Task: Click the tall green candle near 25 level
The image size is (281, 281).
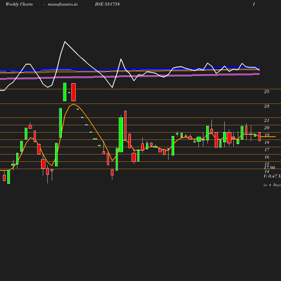Action: click(x=65, y=92)
